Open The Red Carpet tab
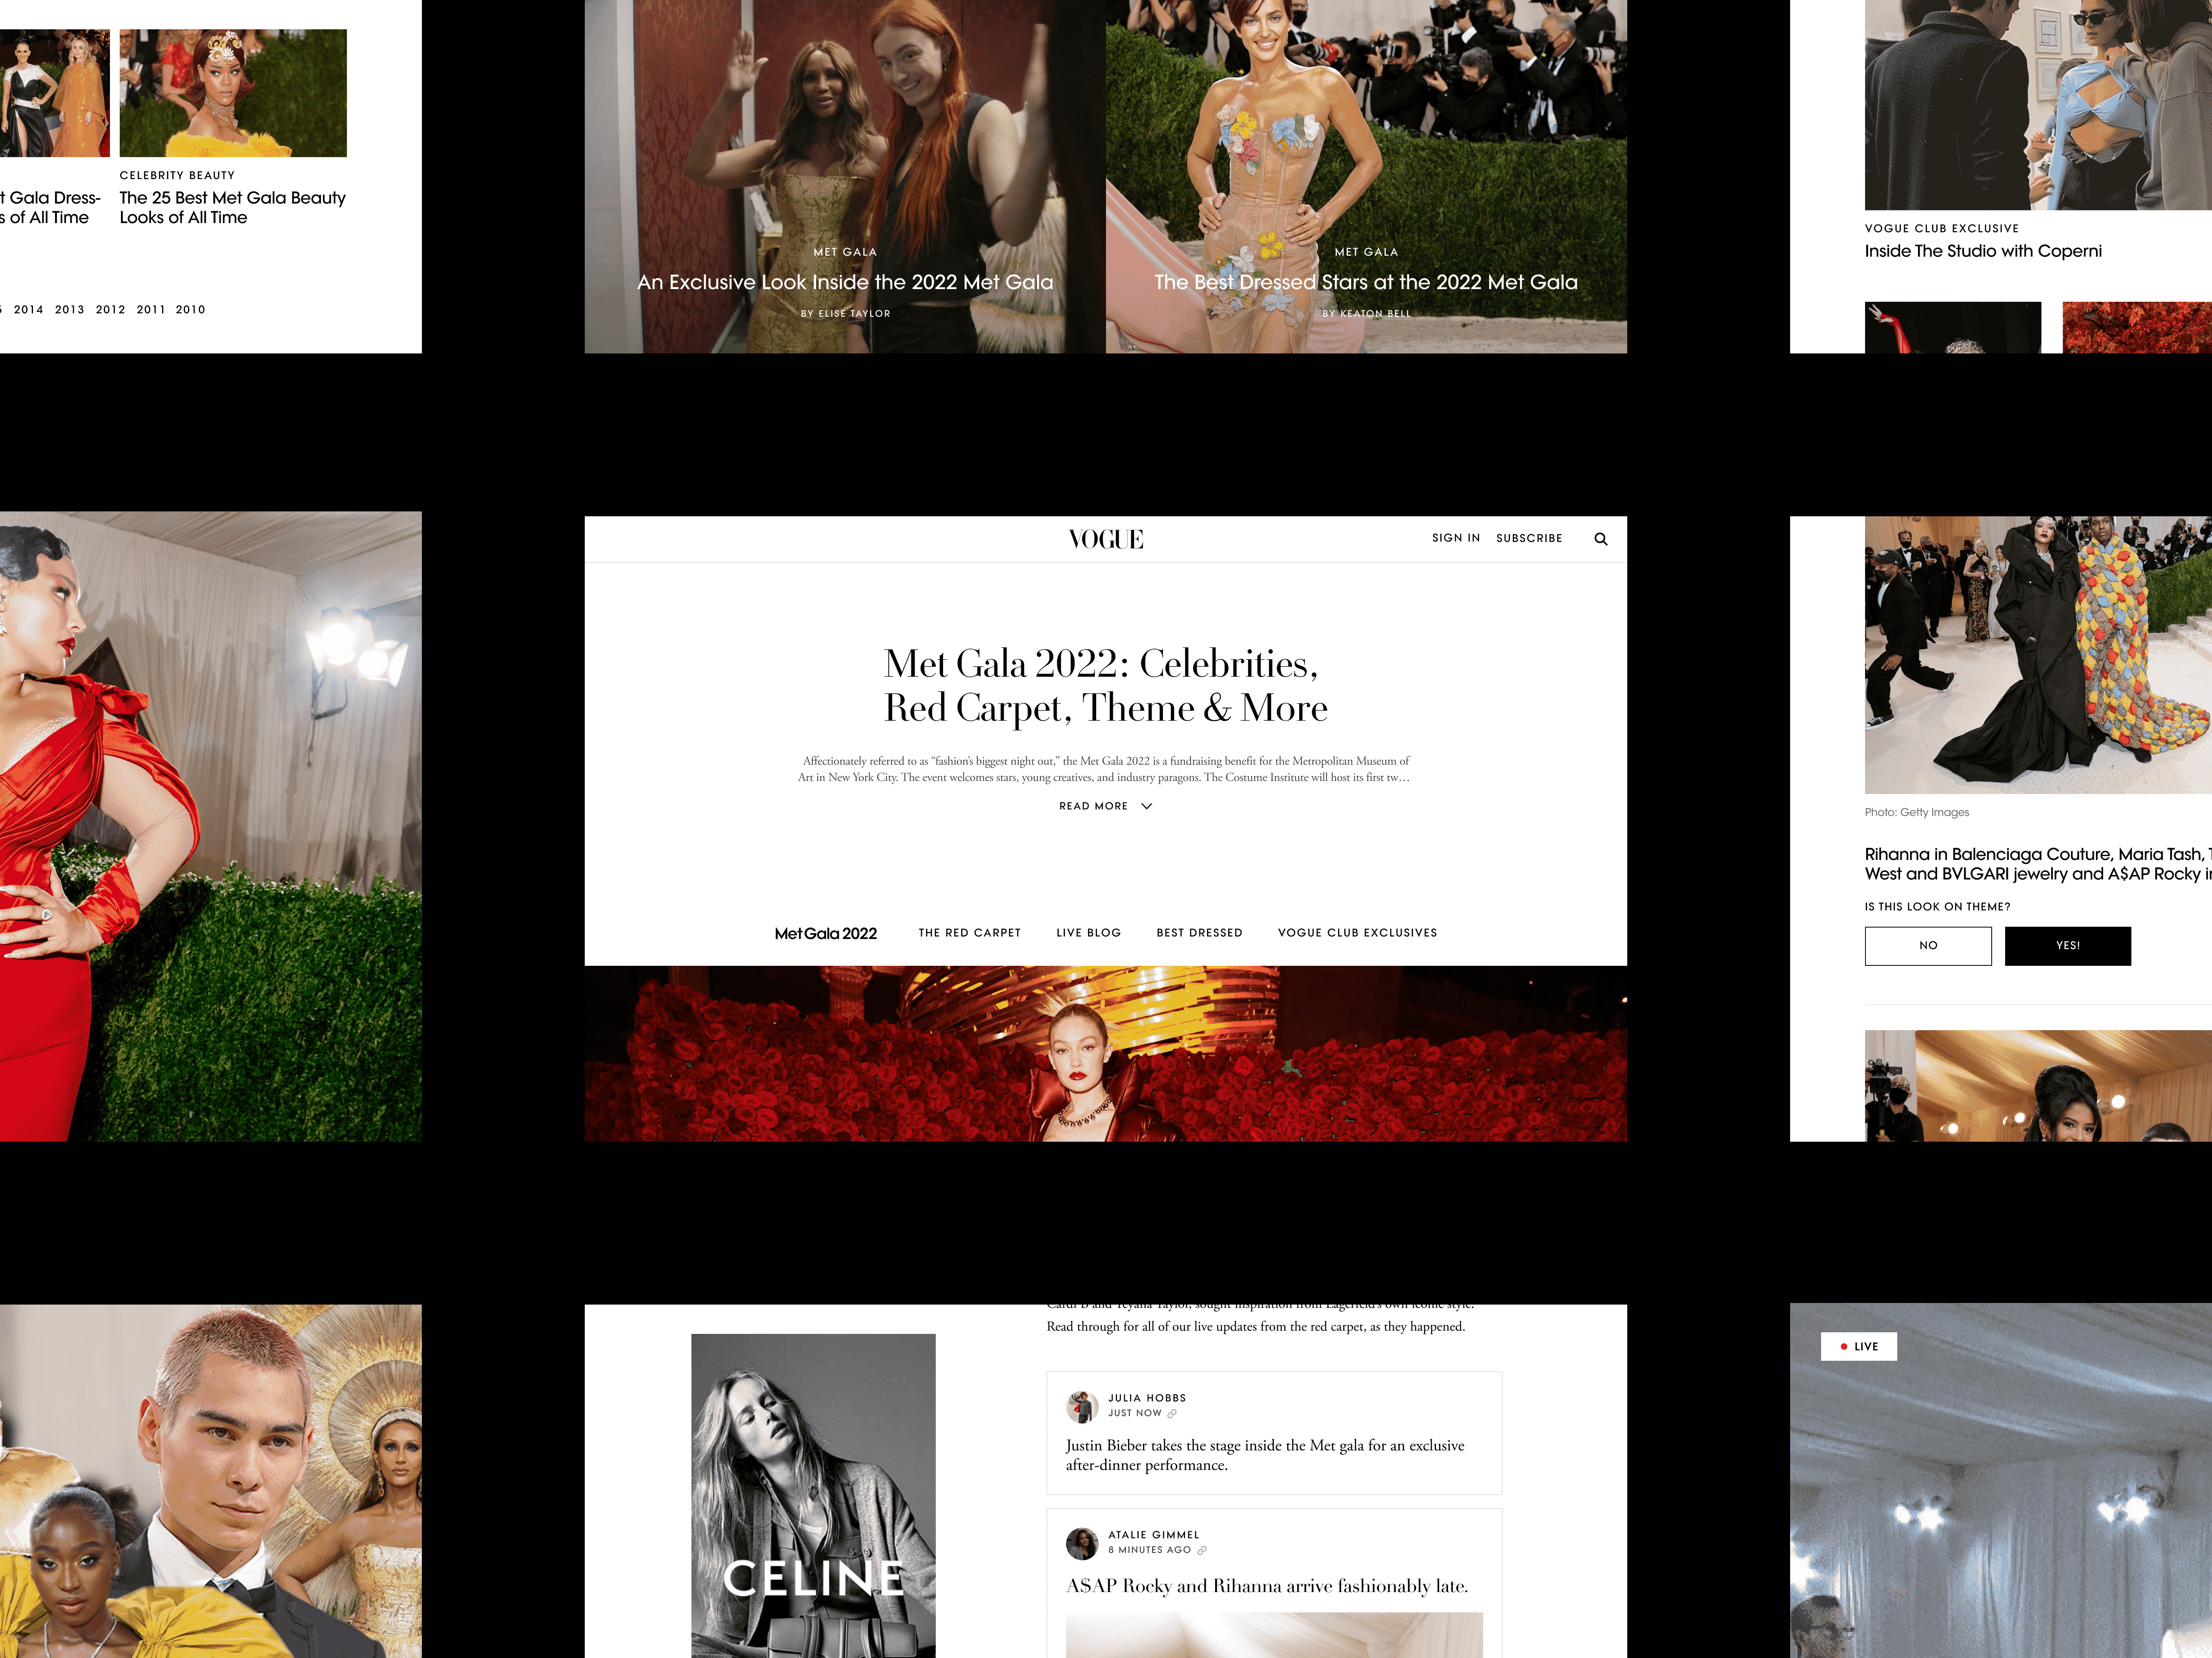Image resolution: width=2212 pixels, height=1658 pixels. click(x=969, y=933)
